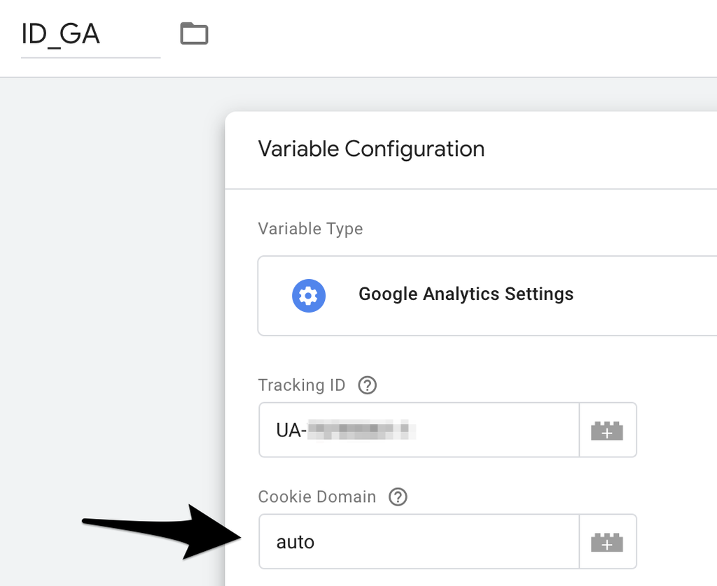Click the black arrow annotation
Viewport: 717px width, 586px height.
coord(162,531)
